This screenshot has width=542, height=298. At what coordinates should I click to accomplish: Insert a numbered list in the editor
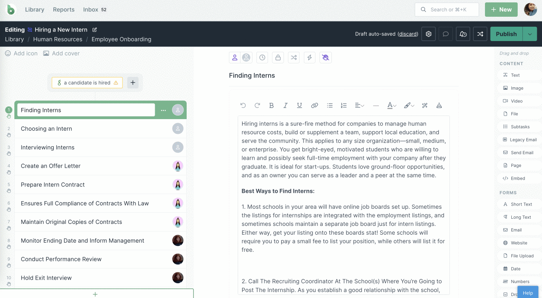coord(344,105)
